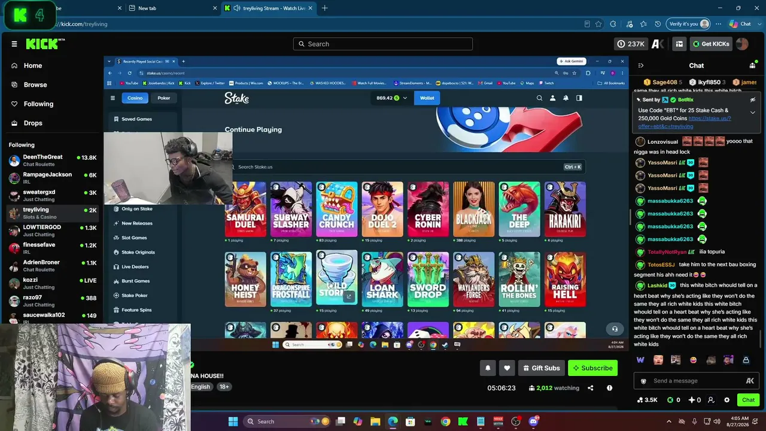Subscribe to the treyliving channel
The width and height of the screenshot is (766, 431).
(592, 368)
